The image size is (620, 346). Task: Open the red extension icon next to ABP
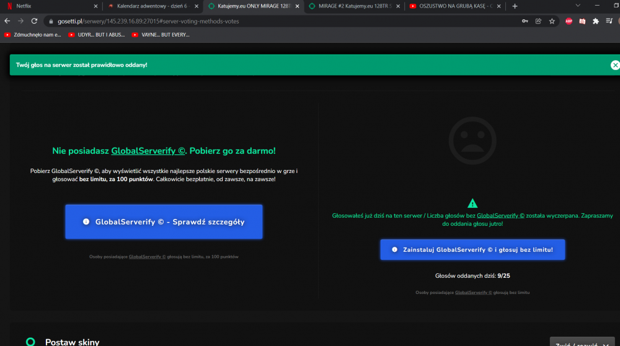pyautogui.click(x=582, y=21)
